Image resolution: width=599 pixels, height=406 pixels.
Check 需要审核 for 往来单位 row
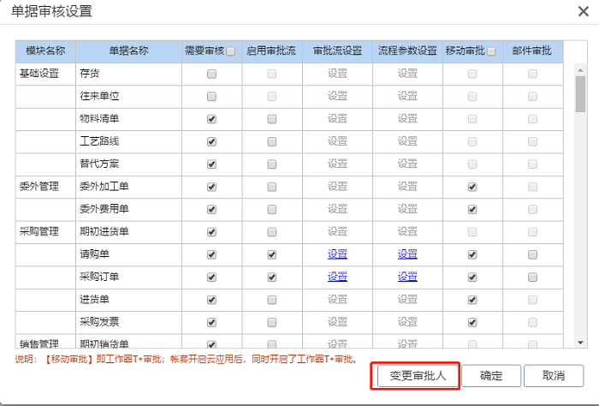tap(211, 96)
